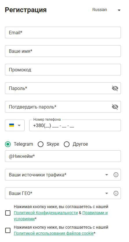Screen dimensions: 129x242
Task: Toggle visibility in Потдвердить пароль field
Action: (115, 107)
